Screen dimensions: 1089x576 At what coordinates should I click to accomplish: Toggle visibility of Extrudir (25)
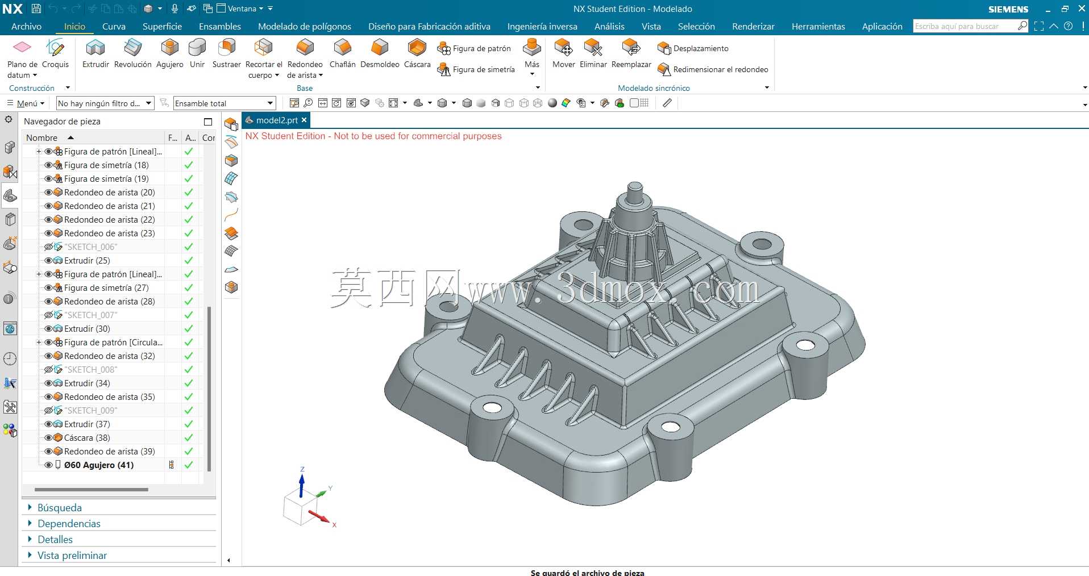point(48,261)
